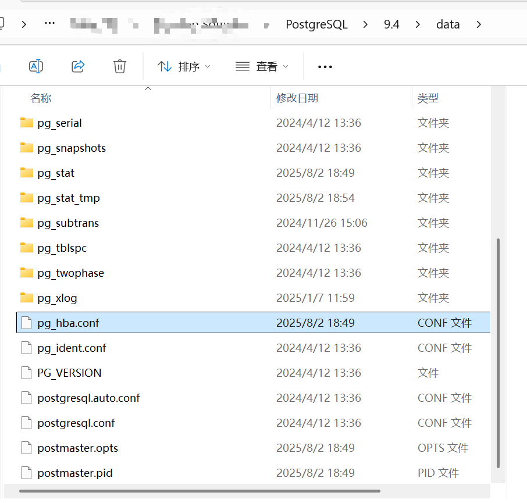Viewport: 527px width, 503px height.
Task: Click the OPTS 文件 type cell
Action: (x=443, y=448)
